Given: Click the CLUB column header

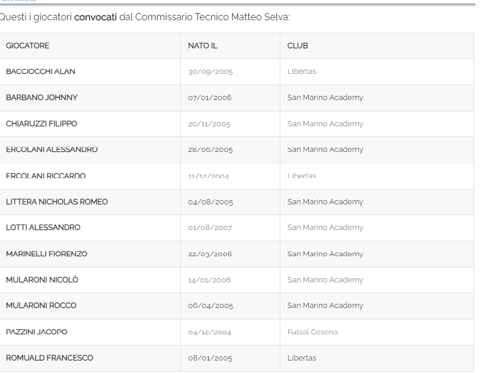Looking at the screenshot, I should pos(297,46).
